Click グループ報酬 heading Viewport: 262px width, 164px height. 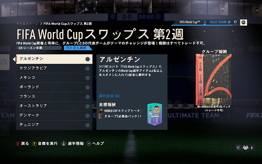(x=214, y=52)
